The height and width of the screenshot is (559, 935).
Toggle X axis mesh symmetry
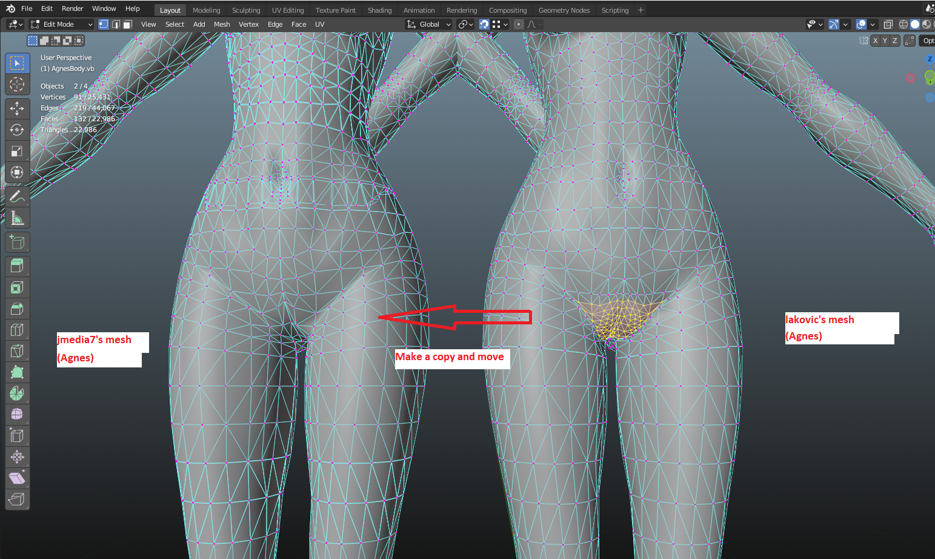[875, 41]
